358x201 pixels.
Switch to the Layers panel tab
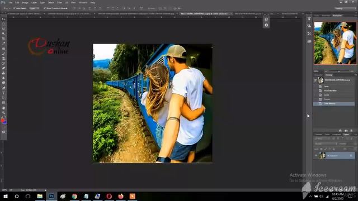(x=346, y=134)
